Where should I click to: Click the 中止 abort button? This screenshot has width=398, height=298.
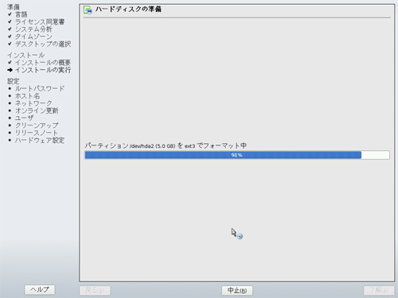pyautogui.click(x=237, y=290)
